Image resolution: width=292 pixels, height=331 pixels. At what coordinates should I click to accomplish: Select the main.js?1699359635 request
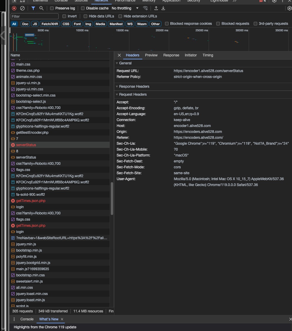point(60,269)
